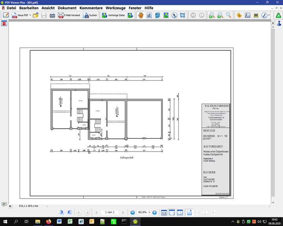Zoom out using the minus button

pyautogui.click(x=133, y=212)
